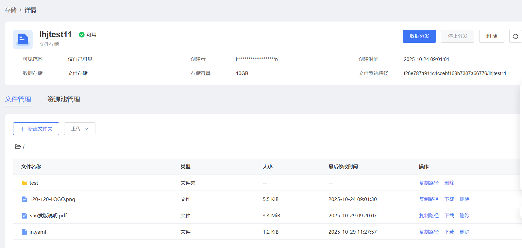Image resolution: width=522 pixels, height=248 pixels.
Task: Download the S56发版说明.pdf file
Action: 449,216
